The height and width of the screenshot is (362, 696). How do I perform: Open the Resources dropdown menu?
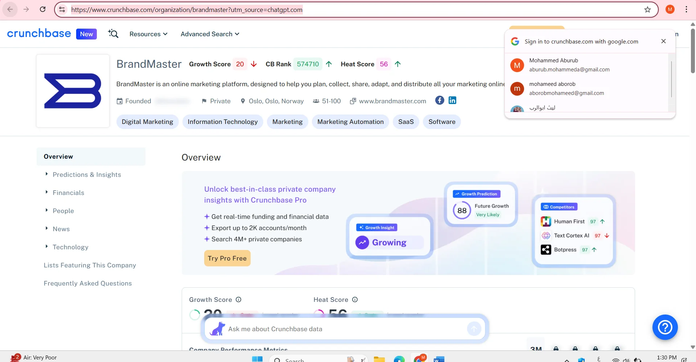[148, 34]
